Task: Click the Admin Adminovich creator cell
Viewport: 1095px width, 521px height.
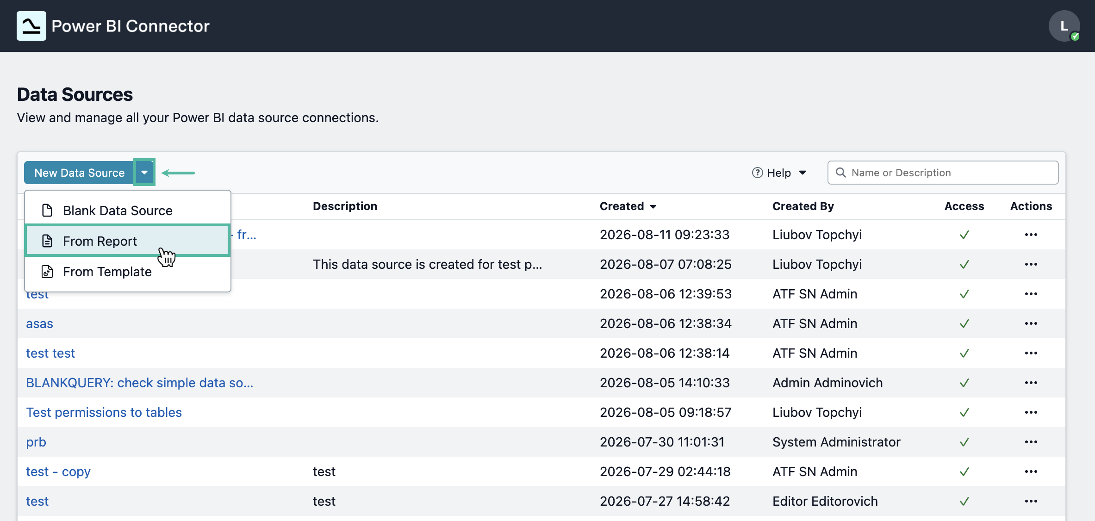Action: (827, 383)
